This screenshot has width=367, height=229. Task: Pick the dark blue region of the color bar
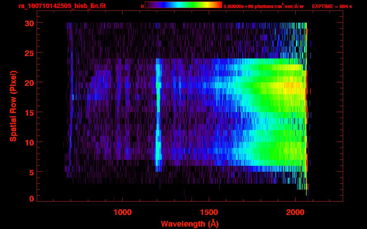point(158,5)
